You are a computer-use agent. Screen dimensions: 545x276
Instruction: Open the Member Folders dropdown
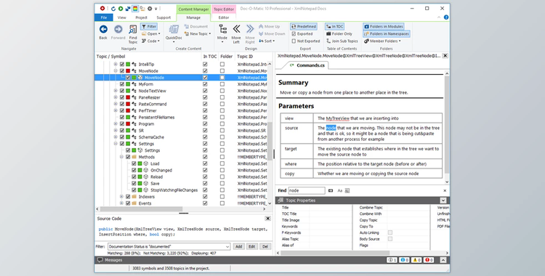(x=382, y=41)
